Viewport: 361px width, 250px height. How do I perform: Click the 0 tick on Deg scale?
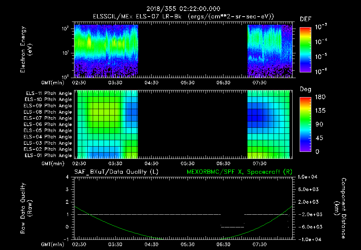pyautogui.click(x=317, y=152)
